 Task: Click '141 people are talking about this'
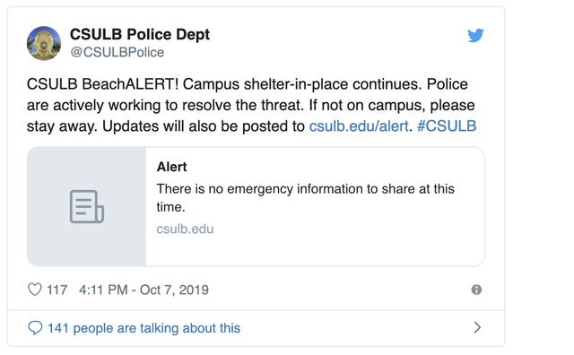pos(143,328)
